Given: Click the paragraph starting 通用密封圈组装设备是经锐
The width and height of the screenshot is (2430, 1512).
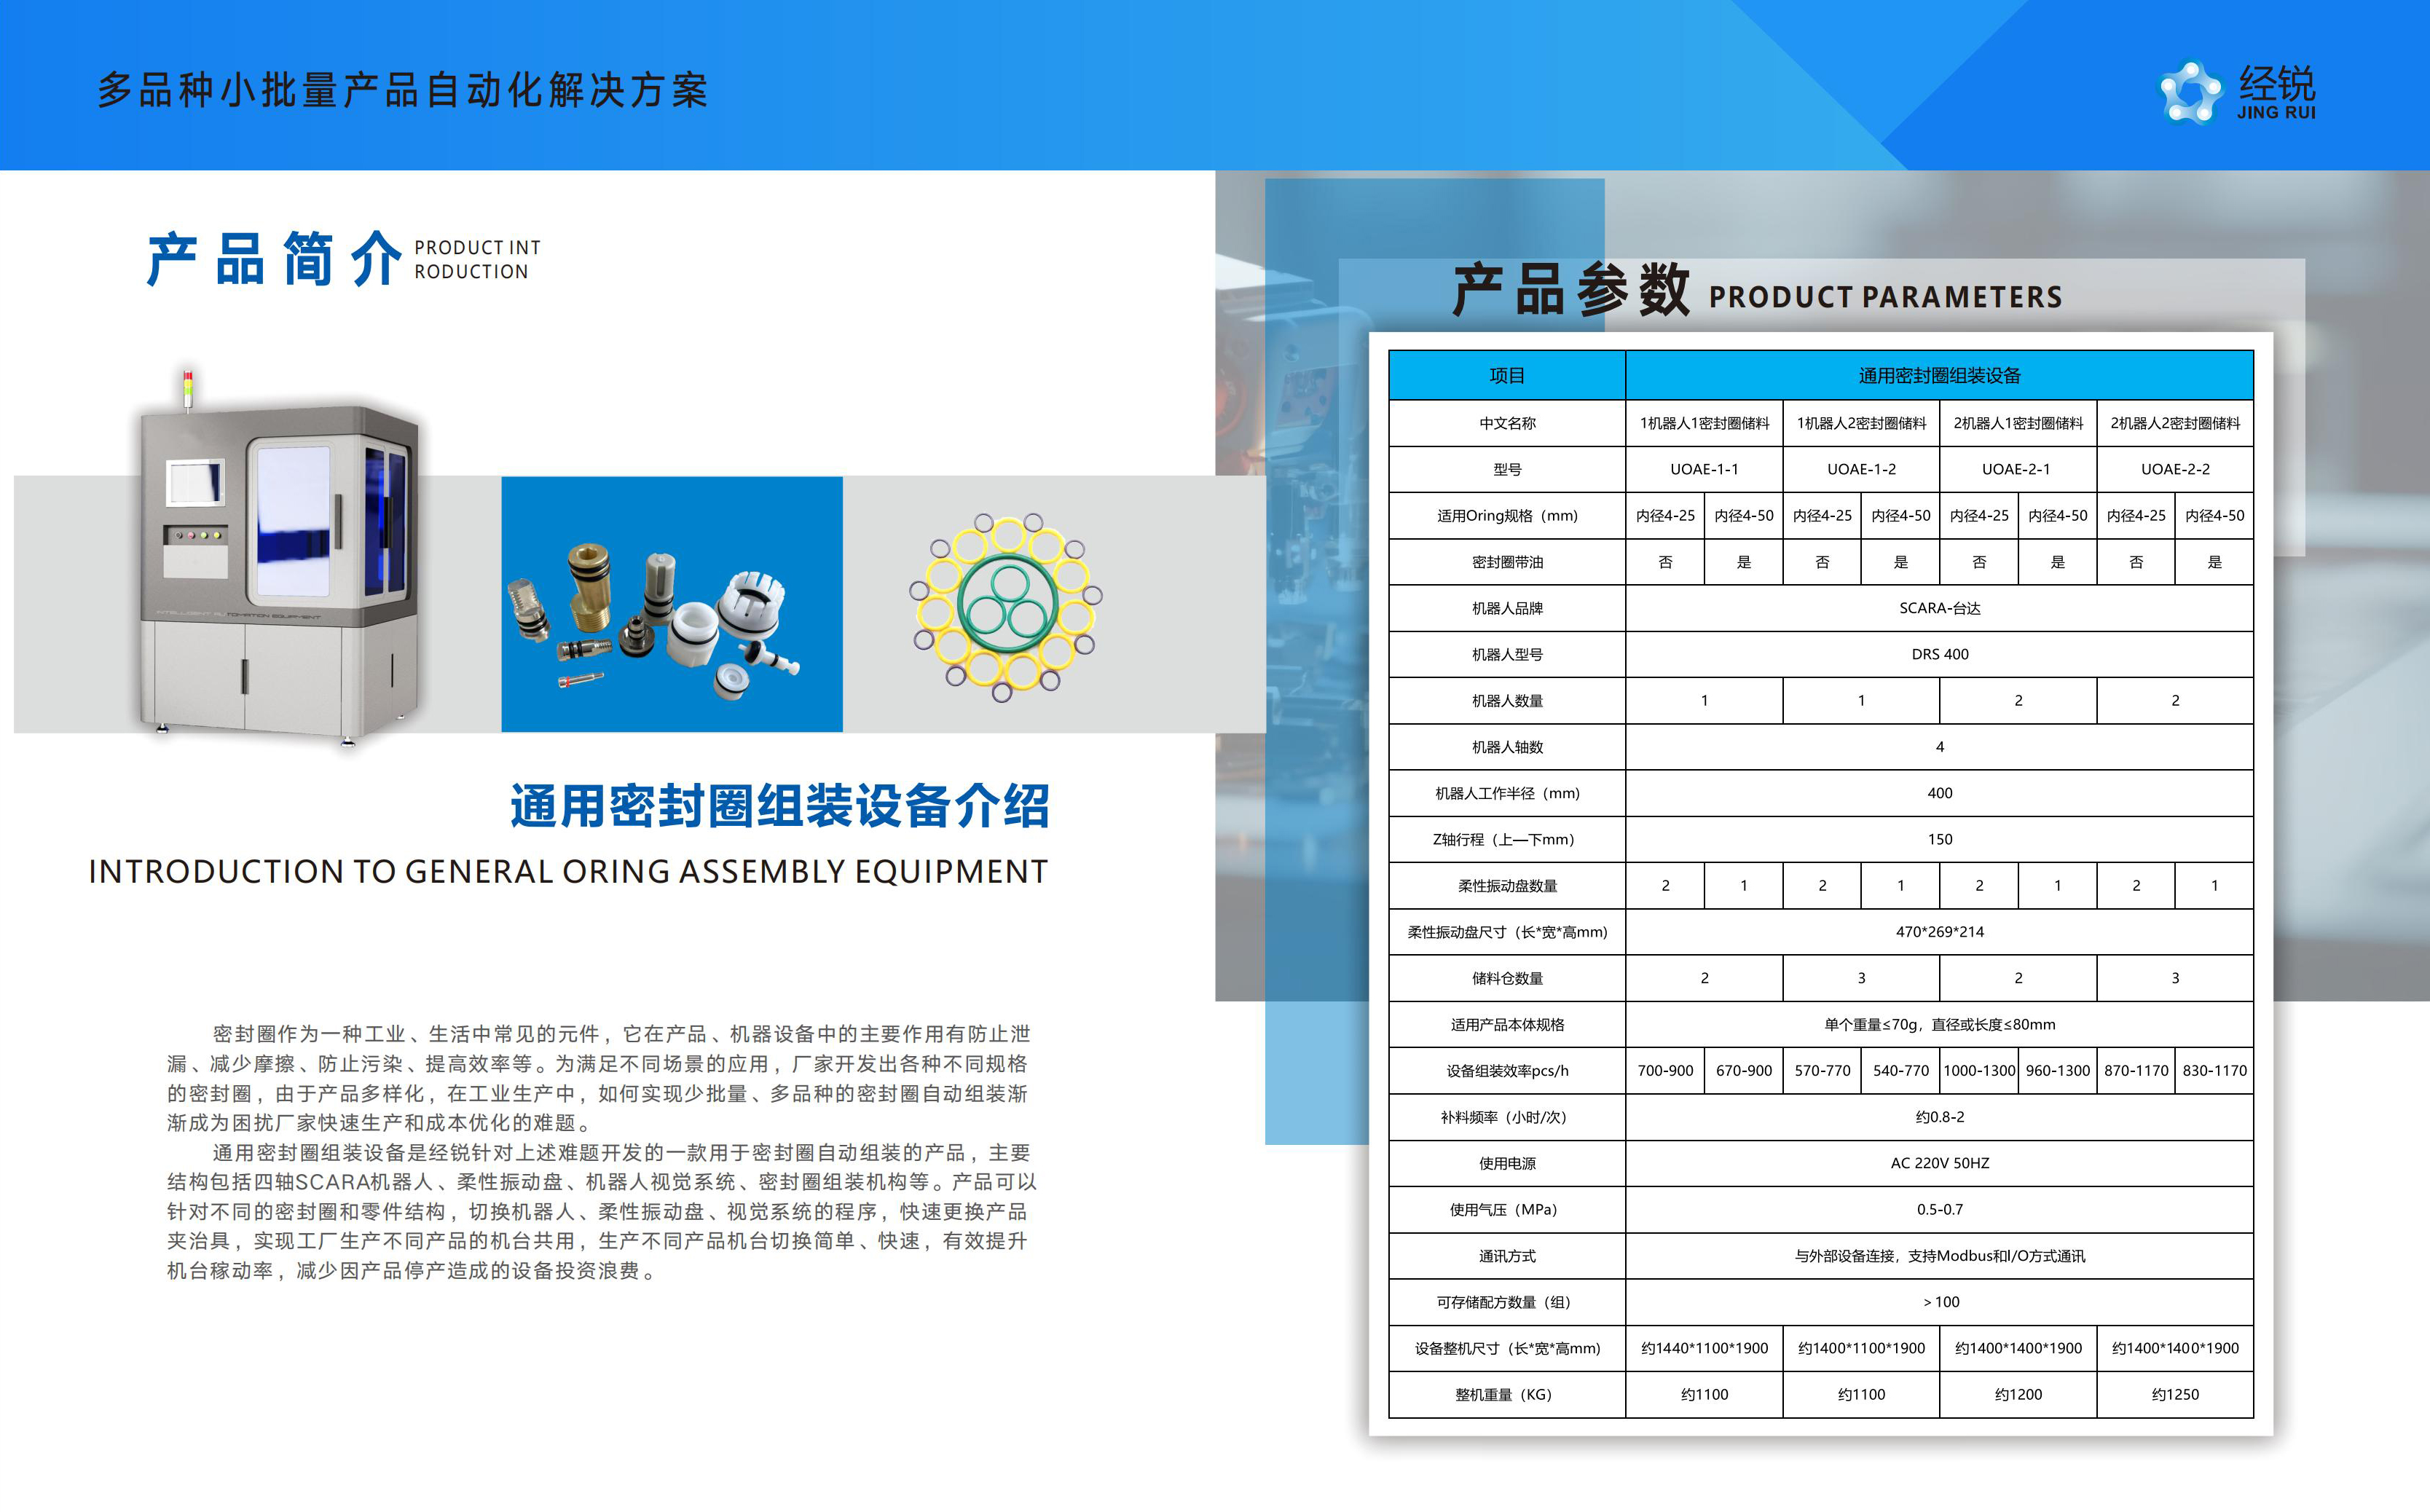Looking at the screenshot, I should pos(600,1212).
